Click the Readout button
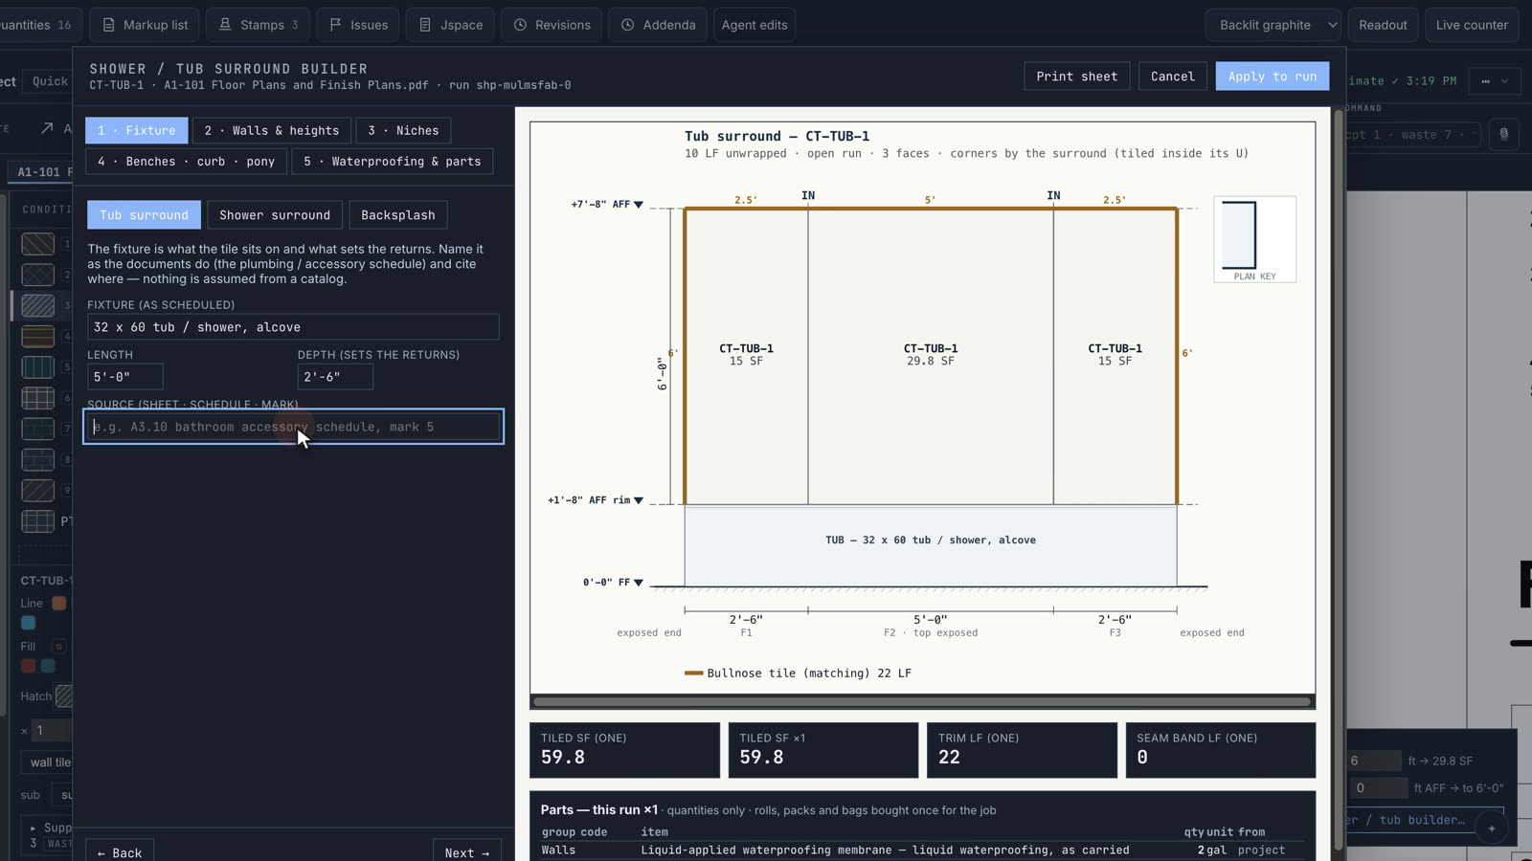The width and height of the screenshot is (1532, 861). (x=1383, y=25)
